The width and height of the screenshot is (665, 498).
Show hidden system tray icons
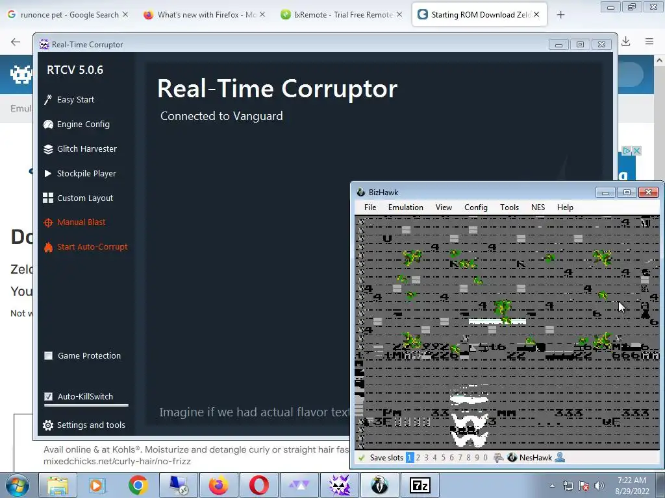pos(552,486)
